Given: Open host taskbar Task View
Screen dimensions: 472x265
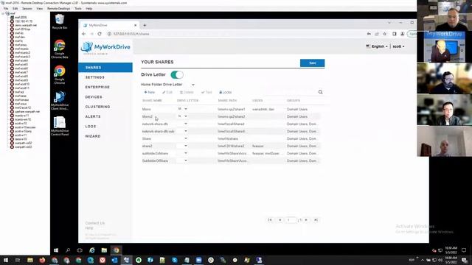Looking at the screenshot, I should tap(18, 260).
